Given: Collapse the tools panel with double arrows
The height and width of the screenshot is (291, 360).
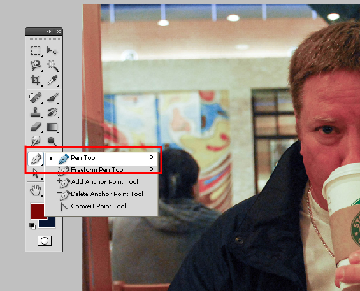Looking at the screenshot, I should (48, 31).
